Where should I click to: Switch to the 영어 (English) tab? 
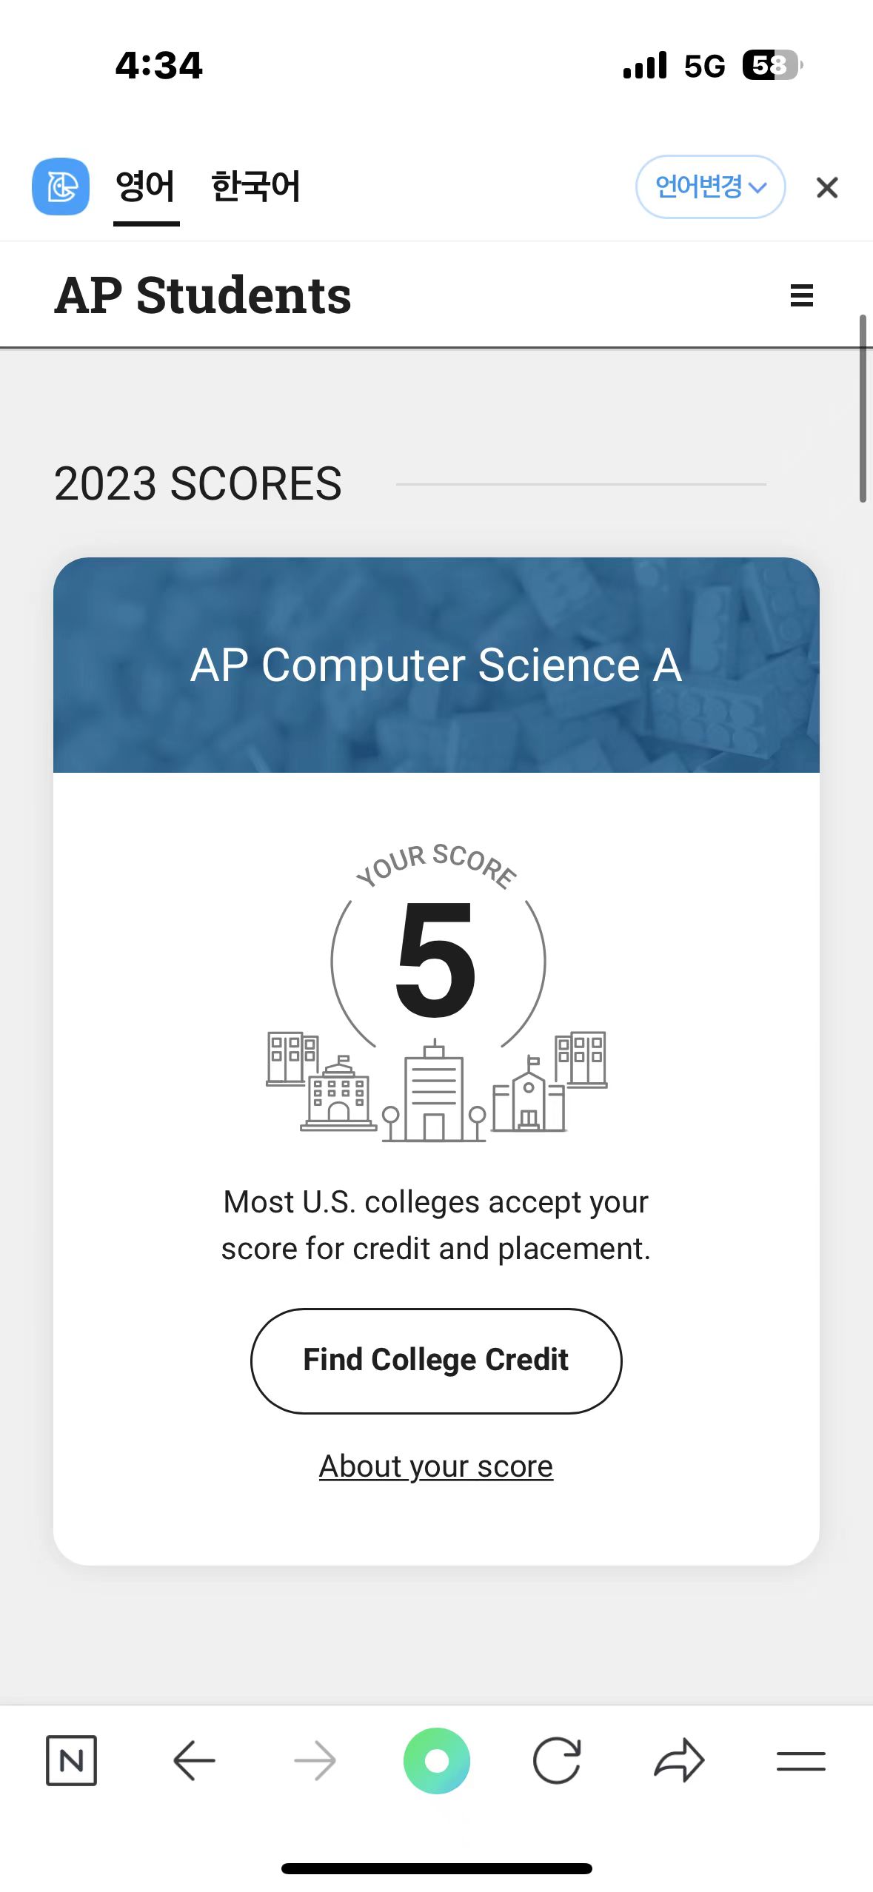coord(146,187)
